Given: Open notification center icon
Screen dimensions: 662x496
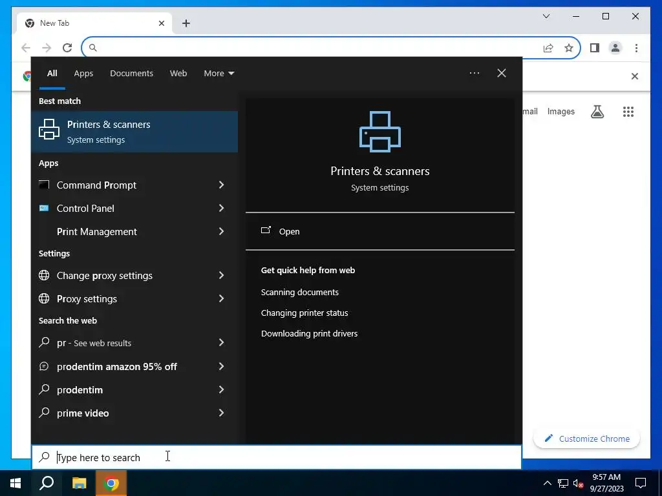Looking at the screenshot, I should coord(641,483).
